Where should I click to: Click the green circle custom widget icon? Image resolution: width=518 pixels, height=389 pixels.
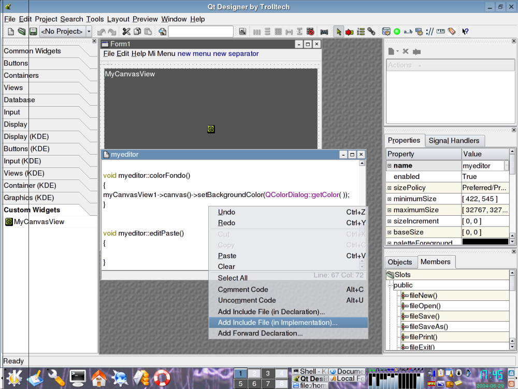click(397, 32)
